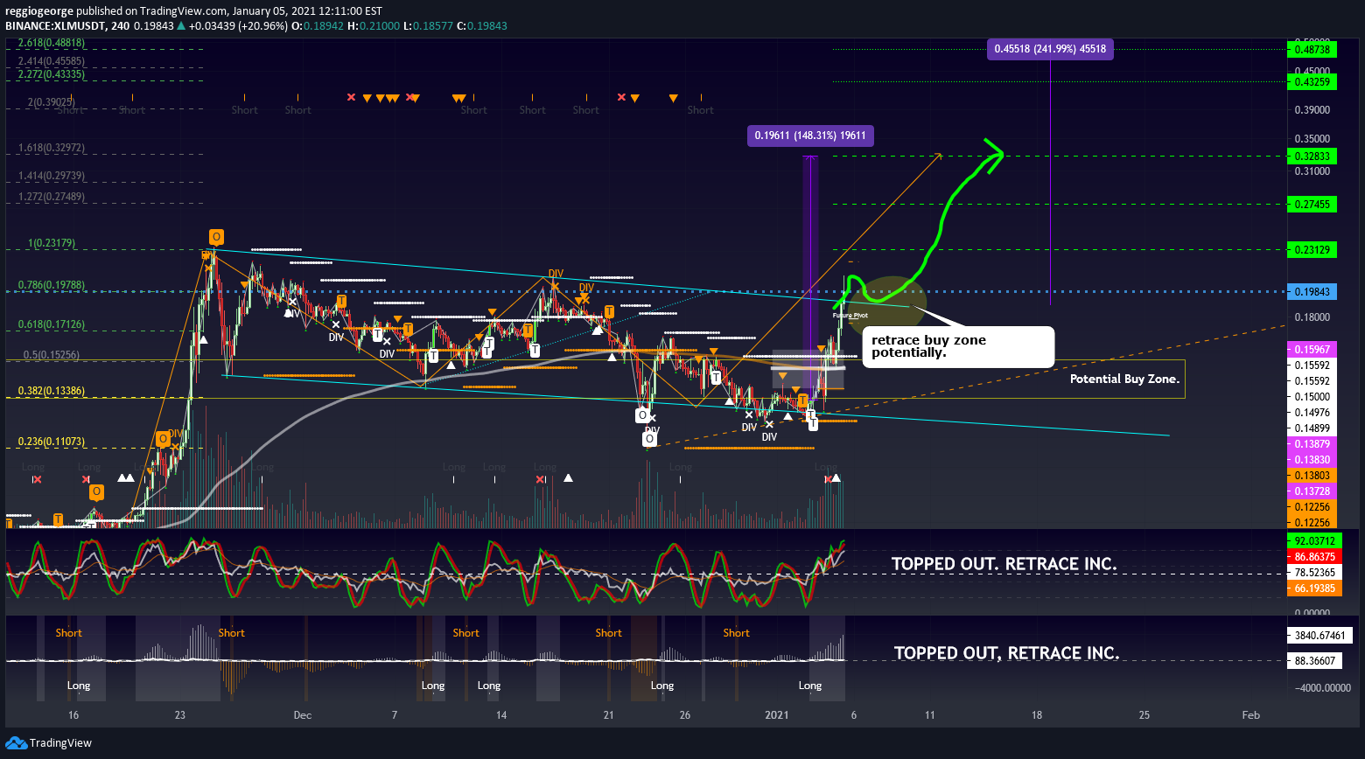Click the reggiogeorge published header text
The width and height of the screenshot is (1365, 759).
(194, 10)
